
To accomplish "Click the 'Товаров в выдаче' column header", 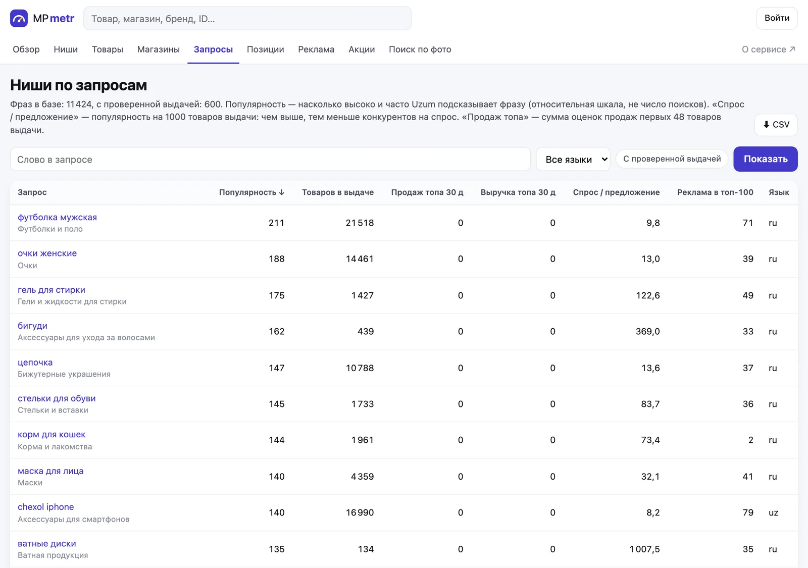I will [x=338, y=192].
